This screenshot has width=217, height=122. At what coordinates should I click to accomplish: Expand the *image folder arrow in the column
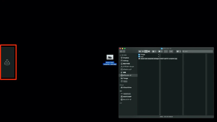click(158, 55)
